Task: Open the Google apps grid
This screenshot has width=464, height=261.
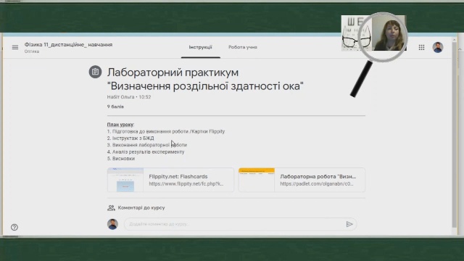Action: pyautogui.click(x=421, y=47)
